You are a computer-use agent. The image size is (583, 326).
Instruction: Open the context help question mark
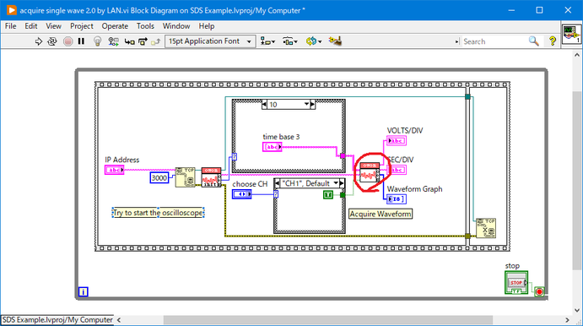pos(552,41)
